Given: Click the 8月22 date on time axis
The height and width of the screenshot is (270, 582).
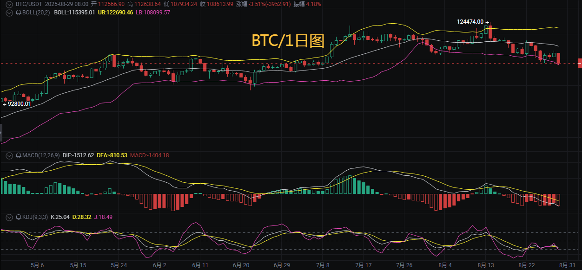Looking at the screenshot, I should tap(526, 265).
